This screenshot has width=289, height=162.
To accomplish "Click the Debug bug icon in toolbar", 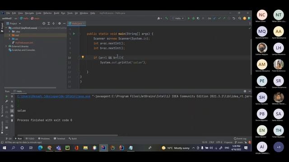I will [193, 18].
